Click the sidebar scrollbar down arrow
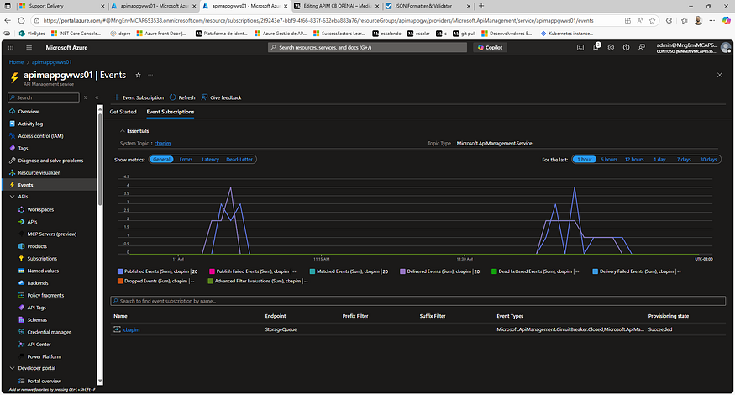 click(x=99, y=381)
